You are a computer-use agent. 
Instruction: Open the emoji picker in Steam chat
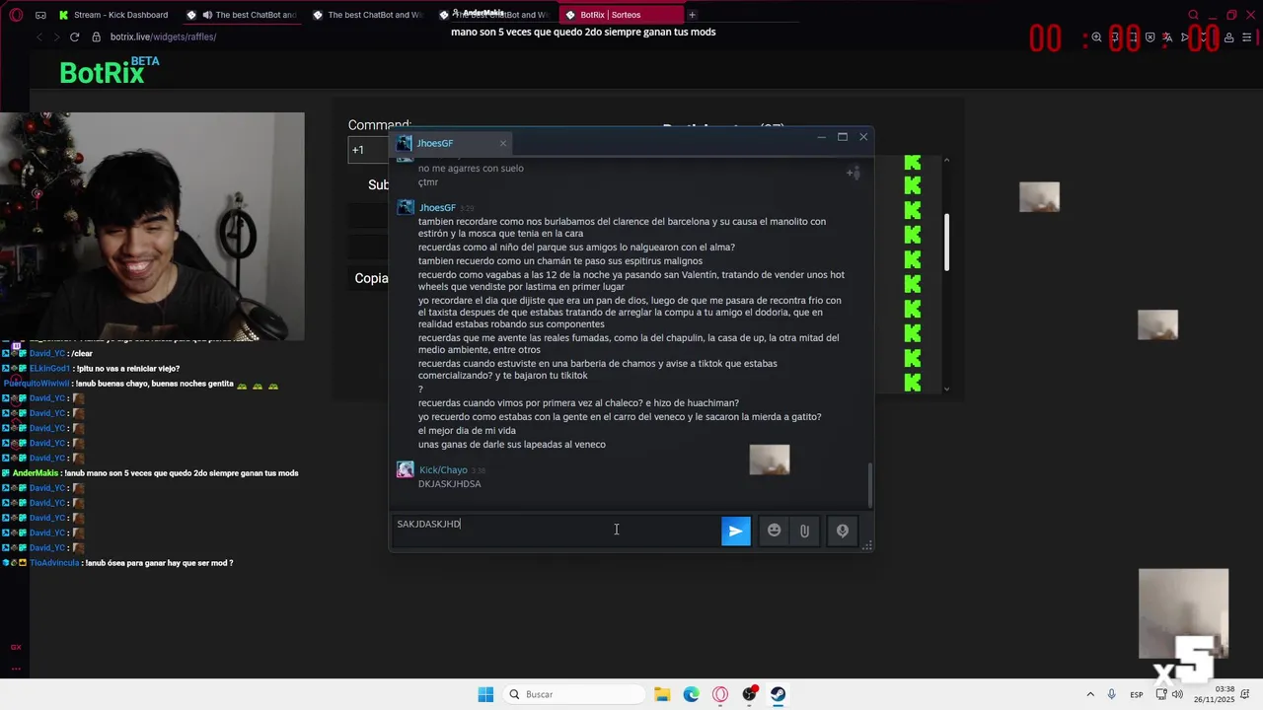(775, 531)
